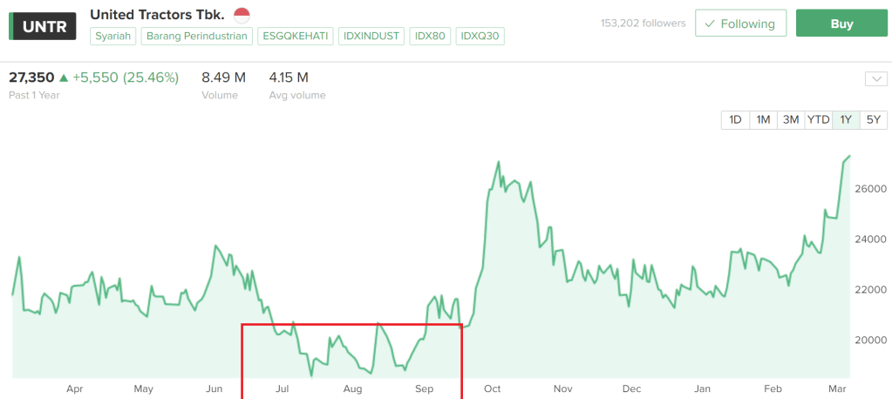Open the Barang Perindustrian sector tag
Image resolution: width=892 pixels, height=399 pixels.
point(197,36)
